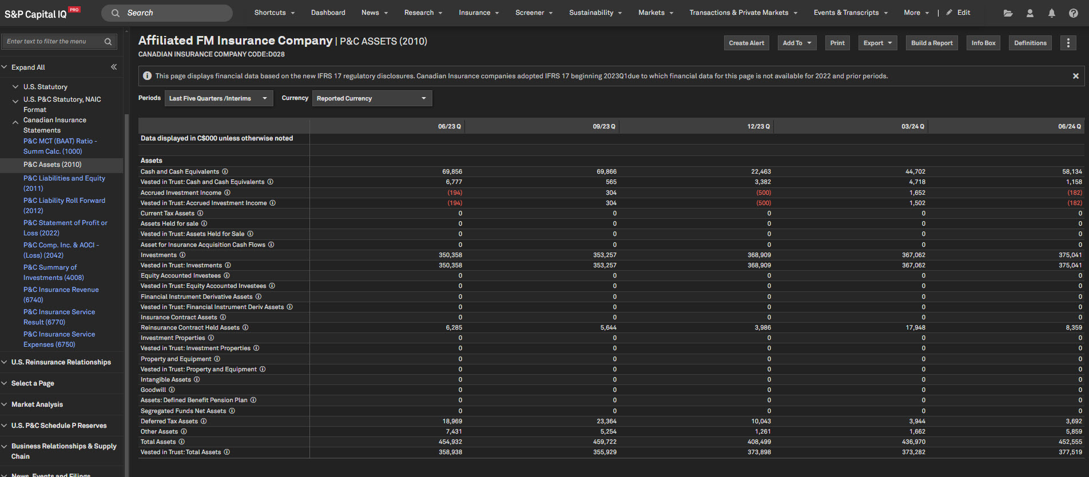Click info icon beside Insurance Contract Assets
This screenshot has height=477, width=1089.
223,317
